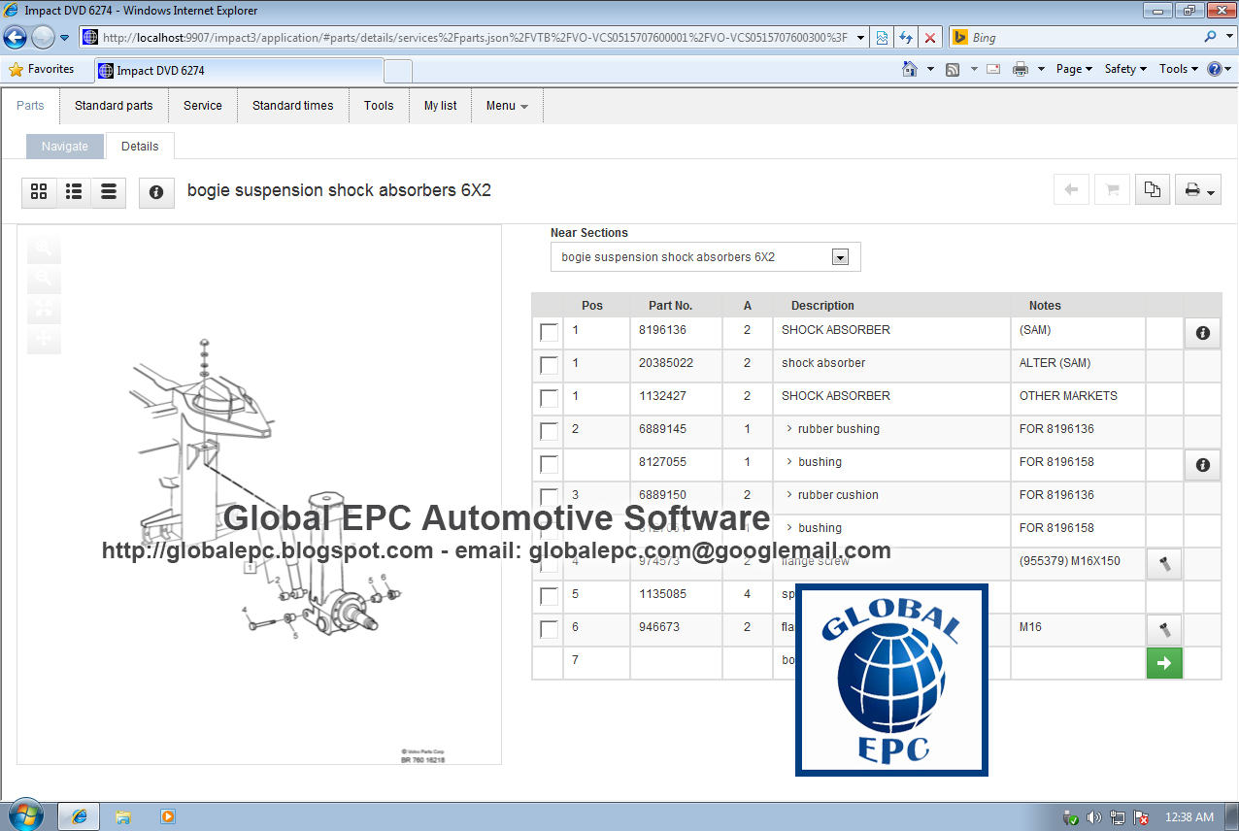Click the print icon in the top right
The image size is (1239, 831).
pos(1191,189)
